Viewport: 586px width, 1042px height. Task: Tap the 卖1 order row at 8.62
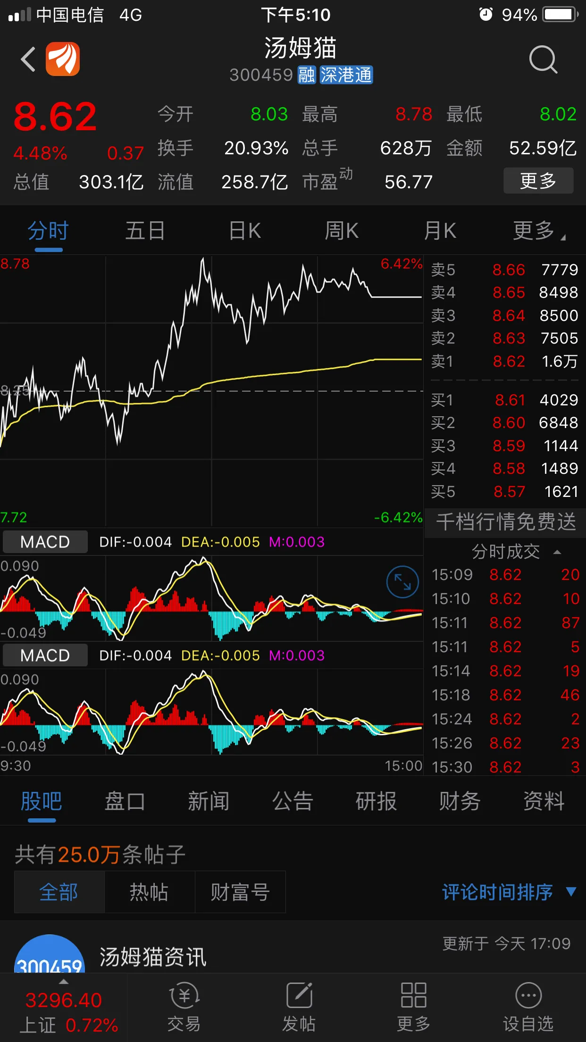pos(504,361)
